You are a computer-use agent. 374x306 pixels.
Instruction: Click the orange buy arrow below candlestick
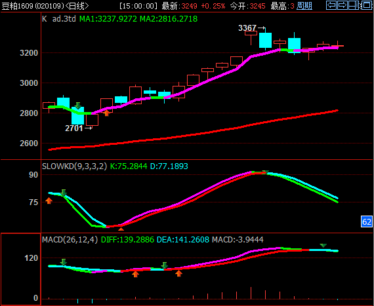tap(106, 113)
